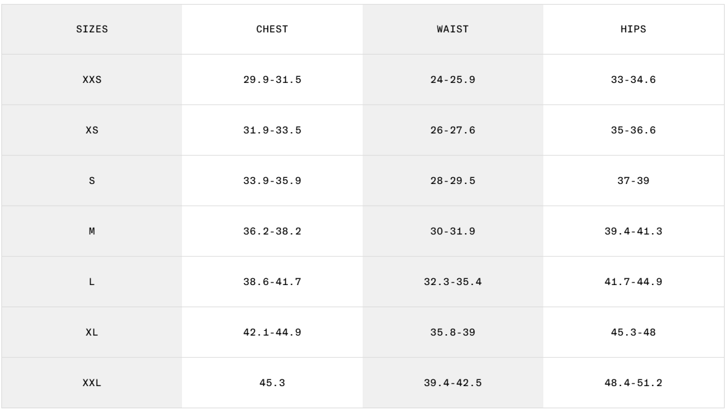Click the XXS chest value 29.9-31.5
Image resolution: width=726 pixels, height=411 pixels.
pos(272,80)
